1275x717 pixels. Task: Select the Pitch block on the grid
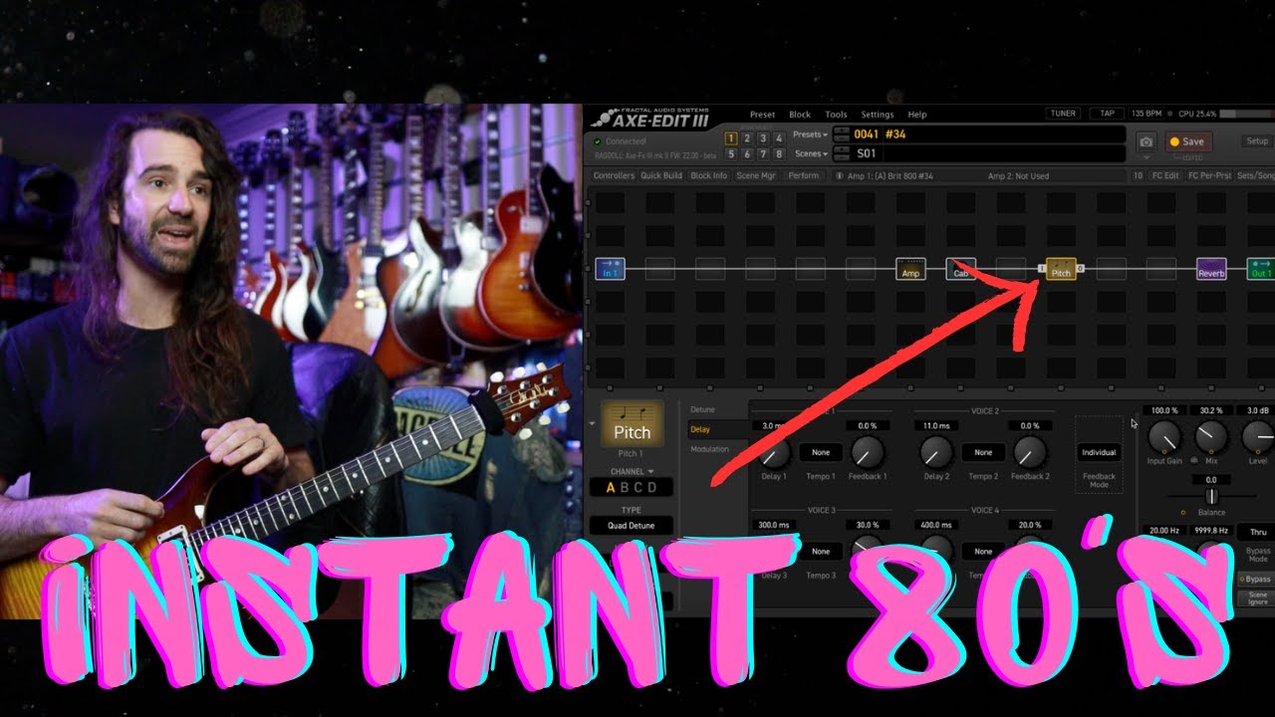1061,269
